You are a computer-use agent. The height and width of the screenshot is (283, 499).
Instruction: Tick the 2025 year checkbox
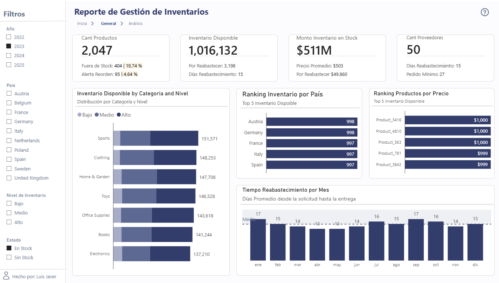(x=9, y=65)
